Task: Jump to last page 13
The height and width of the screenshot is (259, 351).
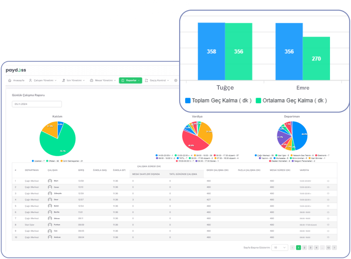Action: [x=328, y=247]
